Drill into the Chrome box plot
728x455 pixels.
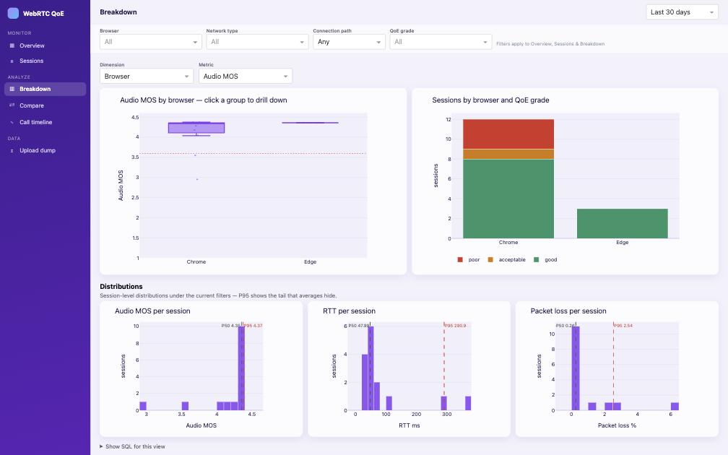(x=196, y=128)
